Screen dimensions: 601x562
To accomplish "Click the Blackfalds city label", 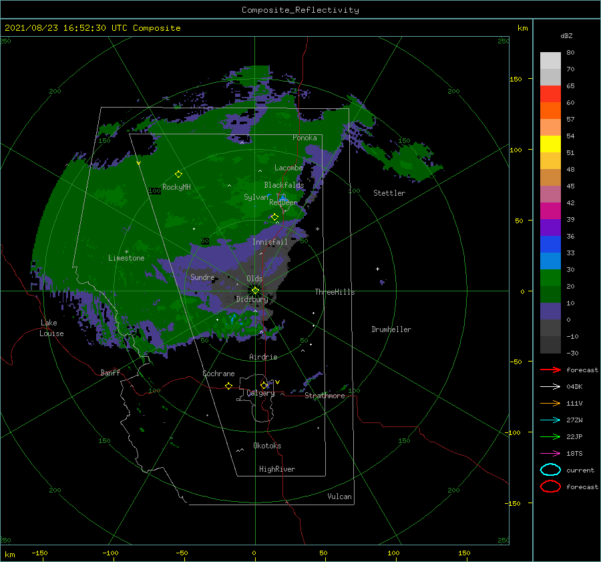I will click(284, 185).
